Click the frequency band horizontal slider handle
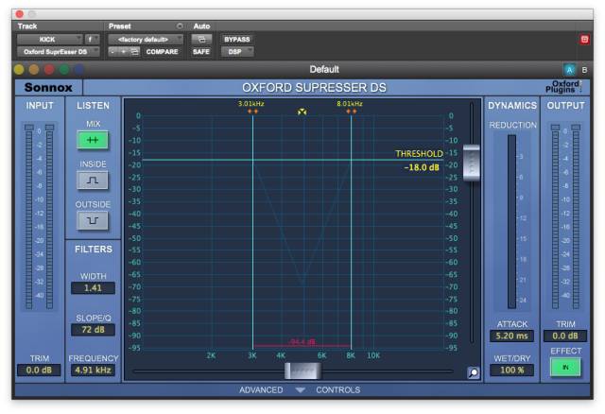This screenshot has height=414, width=605. (x=302, y=371)
